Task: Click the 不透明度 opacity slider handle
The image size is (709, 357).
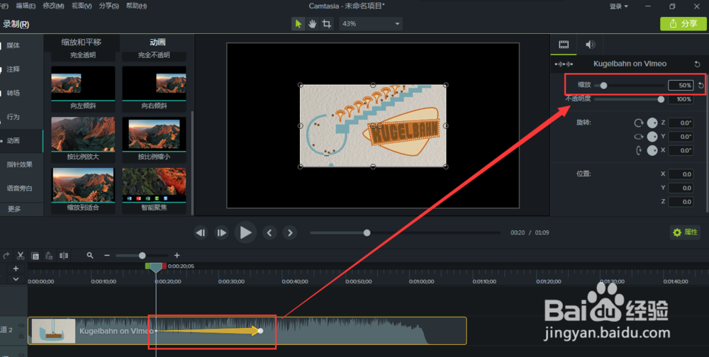Action: pyautogui.click(x=661, y=99)
